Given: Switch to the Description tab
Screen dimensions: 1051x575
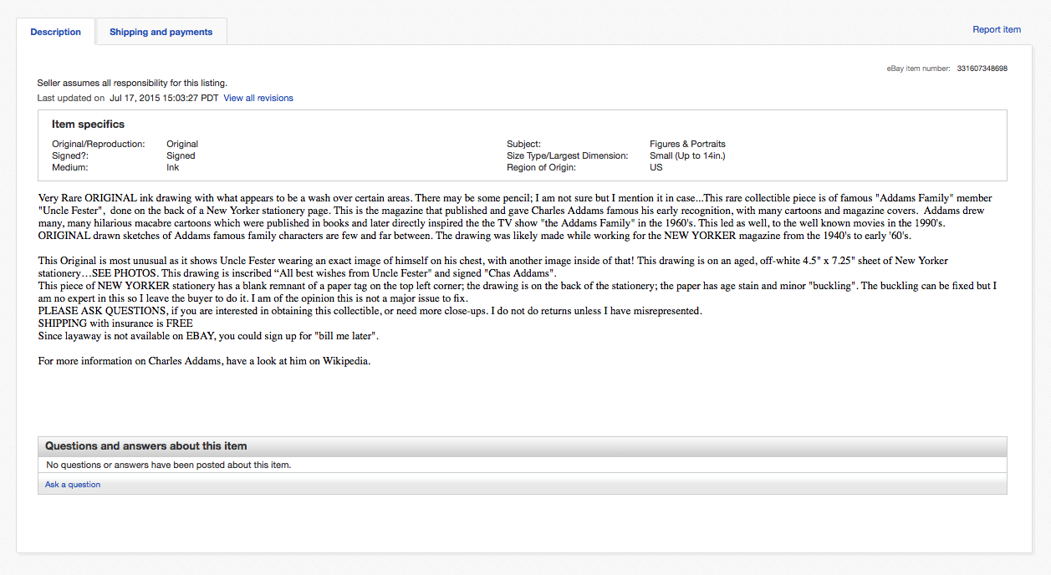Looking at the screenshot, I should pos(56,32).
